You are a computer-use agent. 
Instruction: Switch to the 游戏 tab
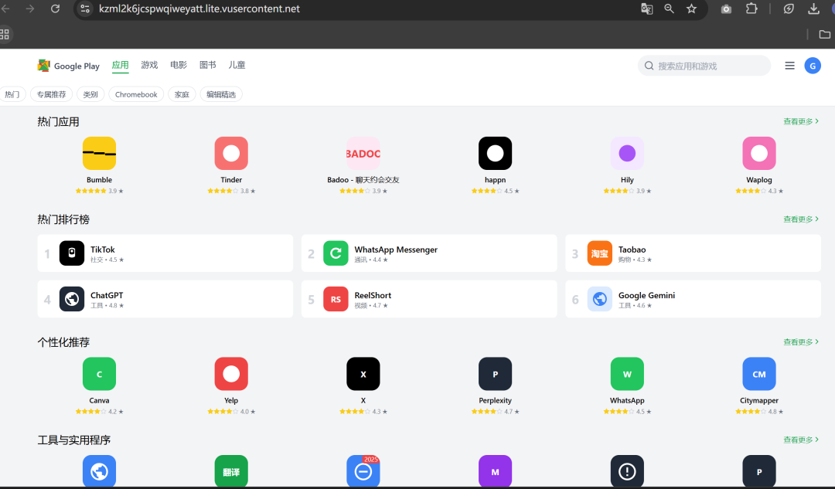[149, 65]
